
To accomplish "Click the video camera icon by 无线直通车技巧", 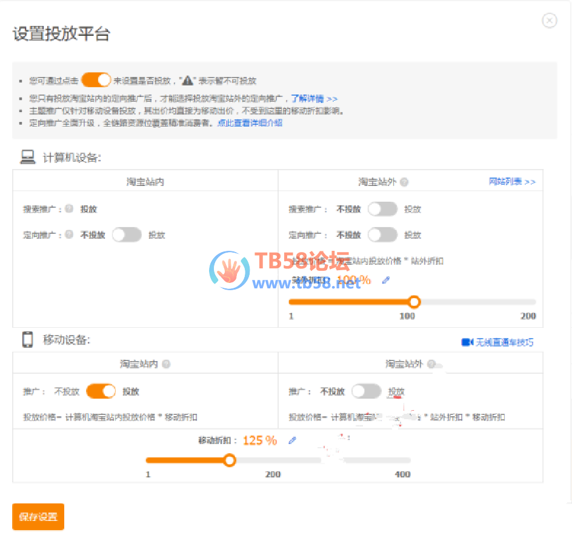I will 467,342.
